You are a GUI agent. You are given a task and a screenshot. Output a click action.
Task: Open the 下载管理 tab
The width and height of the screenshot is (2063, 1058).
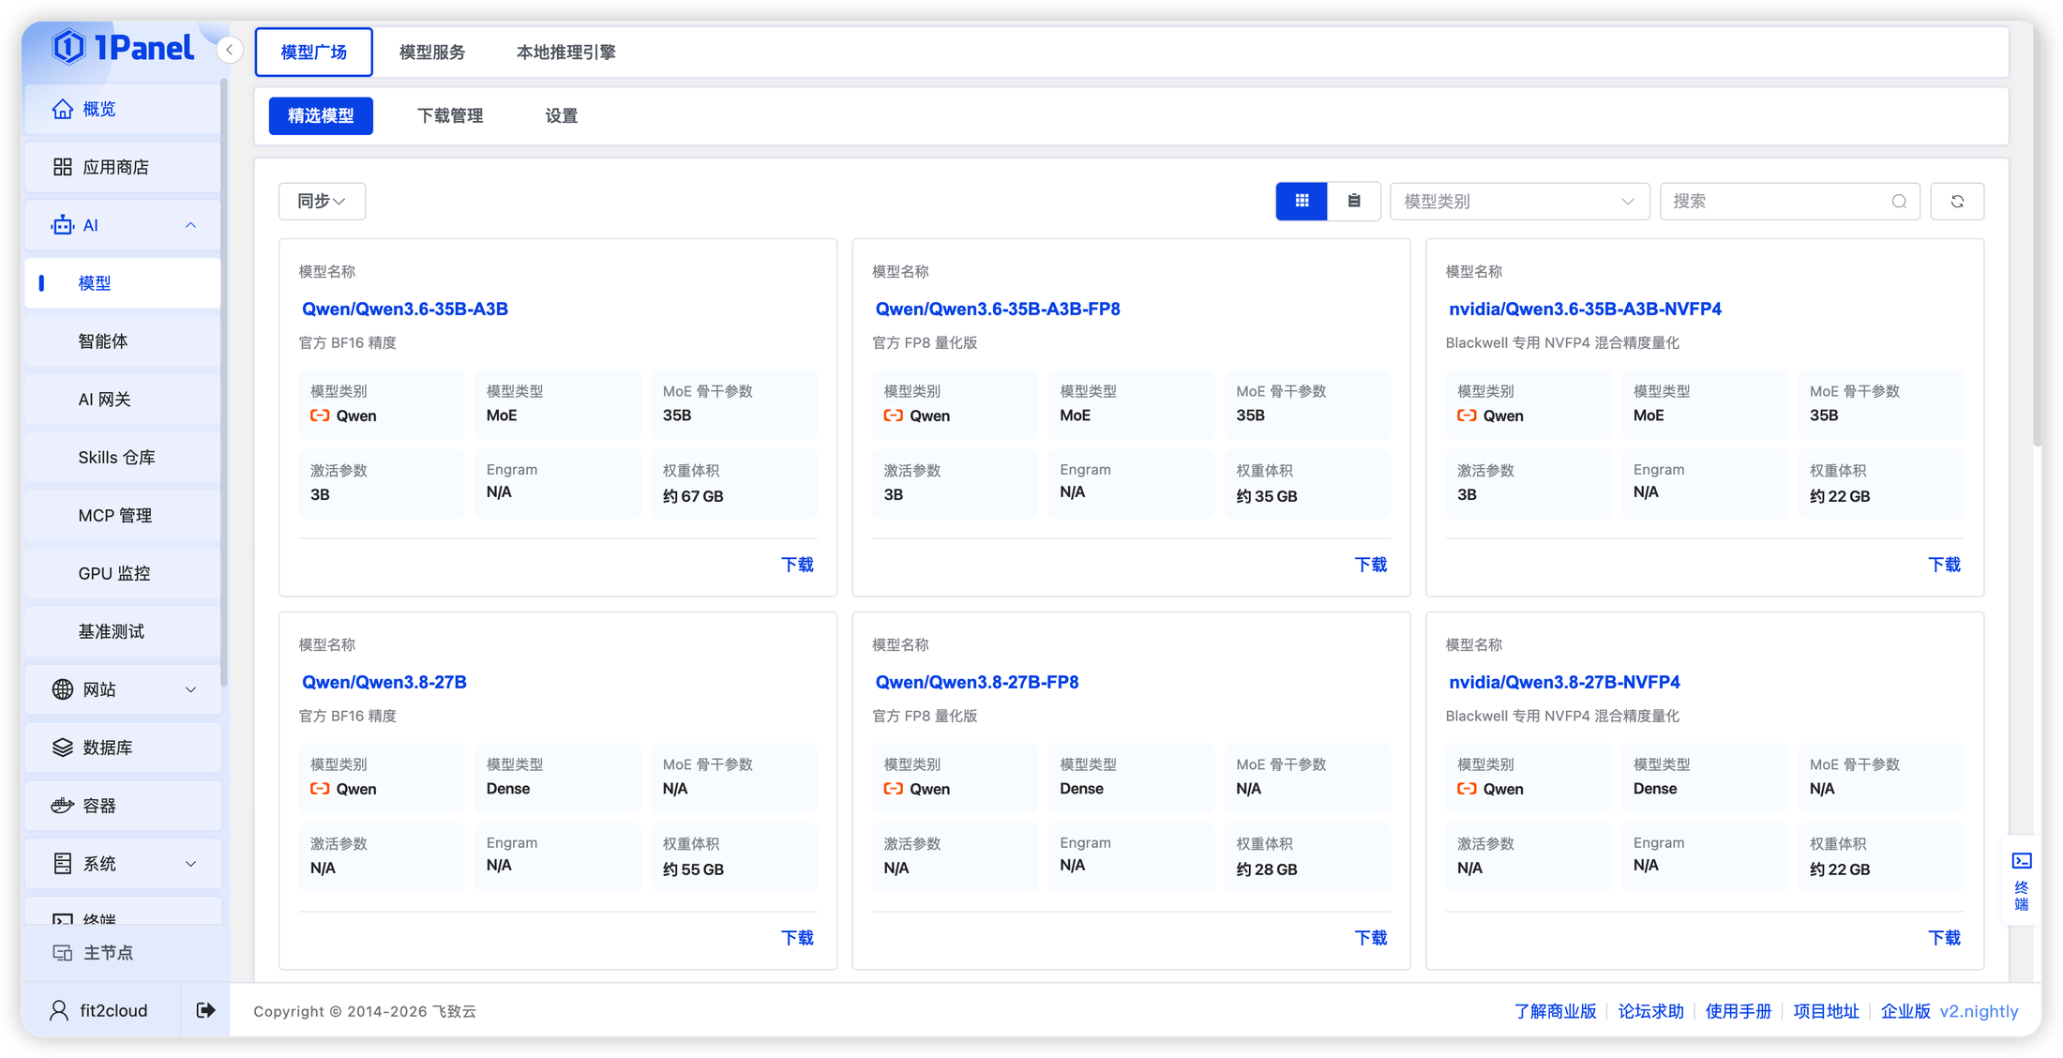pyautogui.click(x=449, y=115)
